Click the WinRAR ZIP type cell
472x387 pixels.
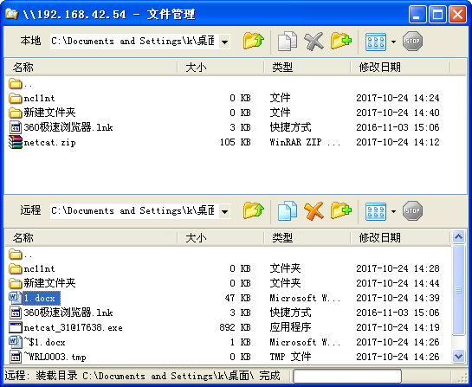point(305,142)
